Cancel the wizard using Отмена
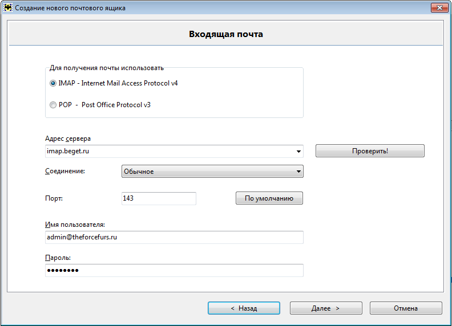 pos(406,308)
